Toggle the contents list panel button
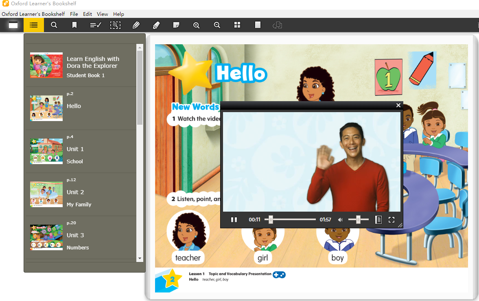 click(x=34, y=25)
